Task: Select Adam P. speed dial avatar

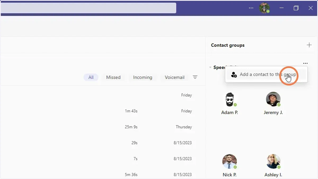Action: [229, 99]
